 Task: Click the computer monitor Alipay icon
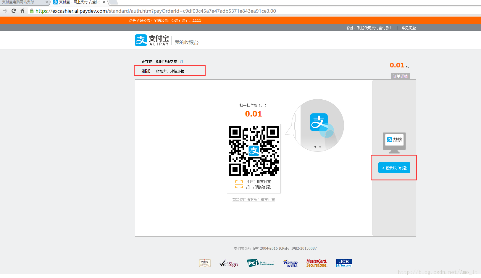point(394,143)
